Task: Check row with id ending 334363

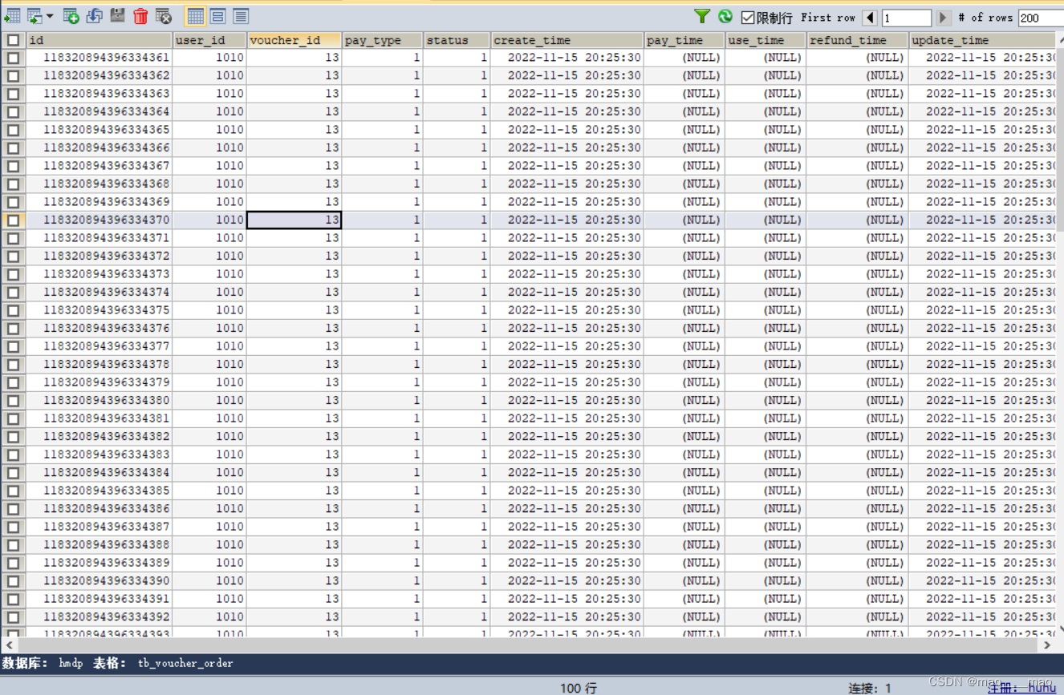Action: [13, 94]
